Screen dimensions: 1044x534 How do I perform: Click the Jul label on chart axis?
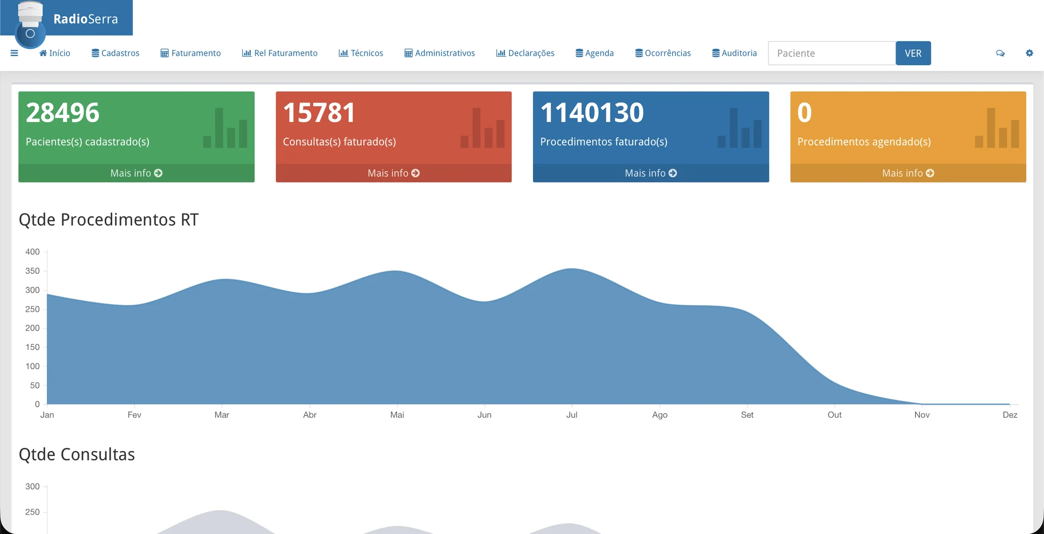(572, 415)
